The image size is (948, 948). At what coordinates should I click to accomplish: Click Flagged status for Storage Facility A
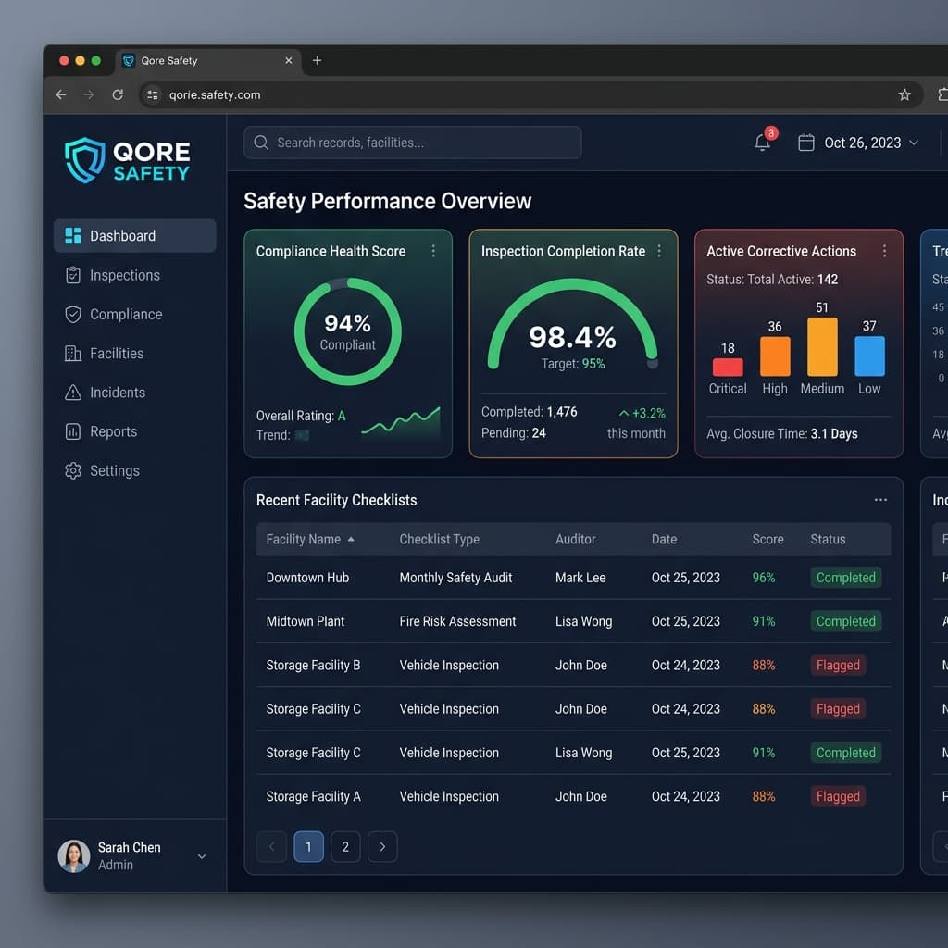click(x=838, y=796)
